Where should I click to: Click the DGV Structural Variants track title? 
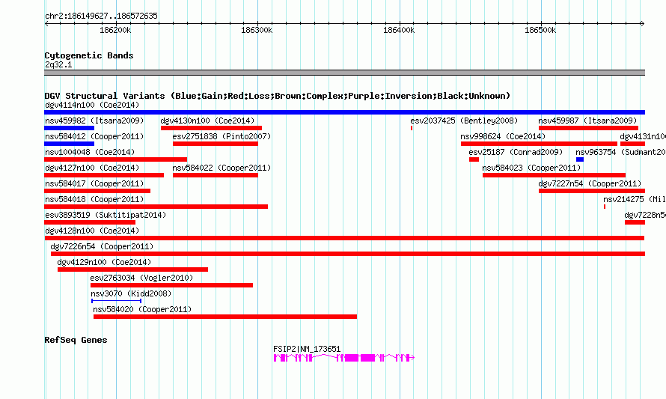tap(278, 96)
